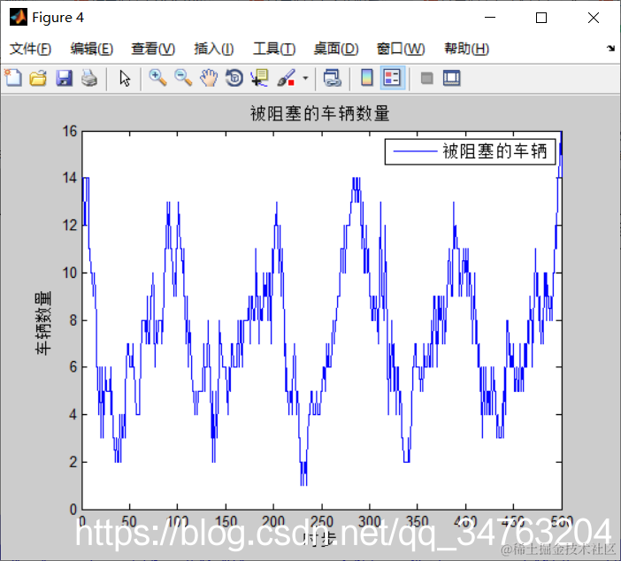Click the y-axis tick label 16

coord(69,131)
